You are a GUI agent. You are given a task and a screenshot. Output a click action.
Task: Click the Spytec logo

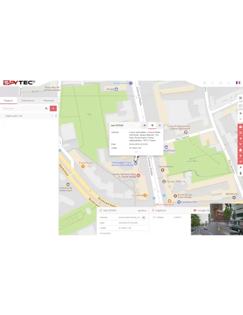pyautogui.click(x=19, y=82)
